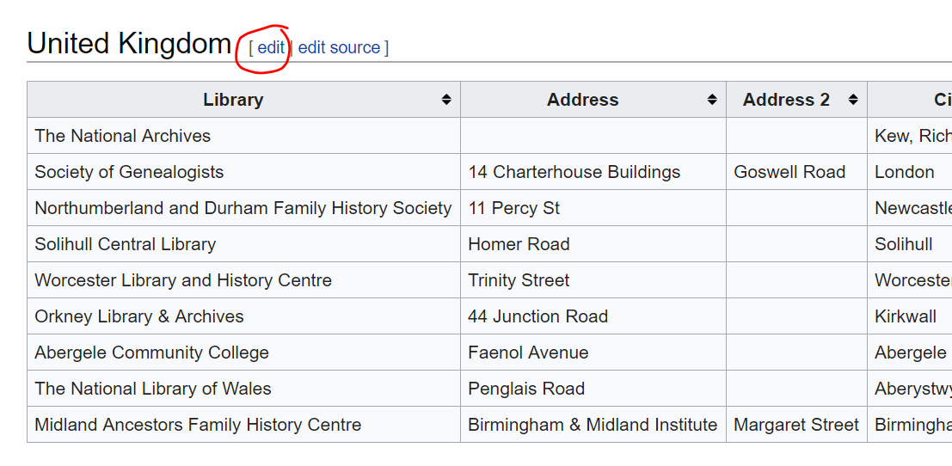Sort table by Address column arrows

click(712, 100)
